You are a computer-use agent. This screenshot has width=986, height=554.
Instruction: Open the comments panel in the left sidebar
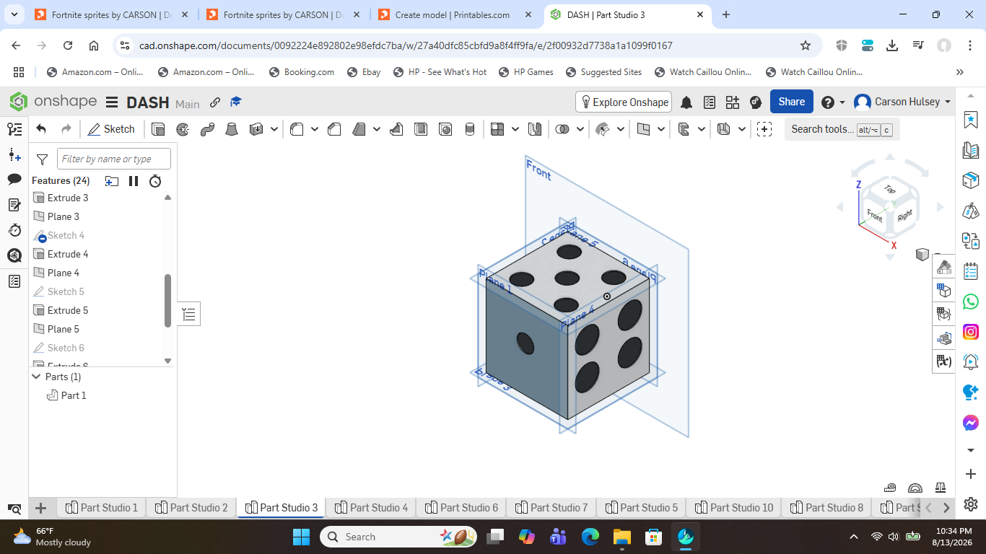pos(14,179)
